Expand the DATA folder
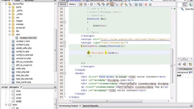The image size is (194, 109). click(9, 7)
